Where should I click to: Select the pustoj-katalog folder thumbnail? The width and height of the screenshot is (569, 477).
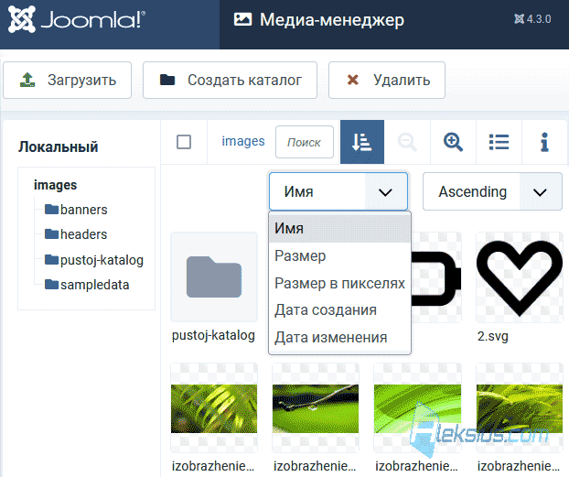[214, 277]
